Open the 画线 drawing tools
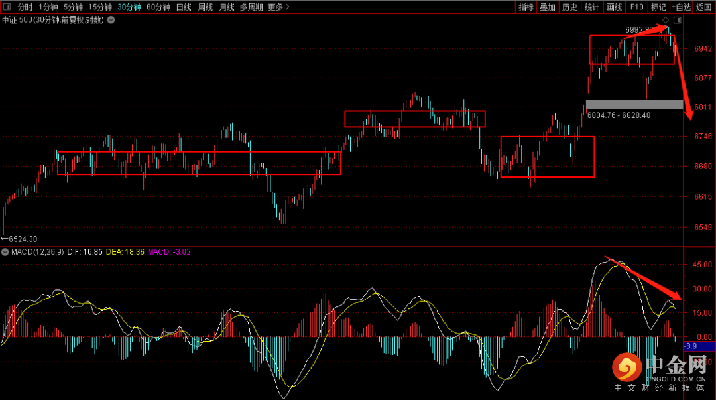Image resolution: width=716 pixels, height=400 pixels. point(614,7)
